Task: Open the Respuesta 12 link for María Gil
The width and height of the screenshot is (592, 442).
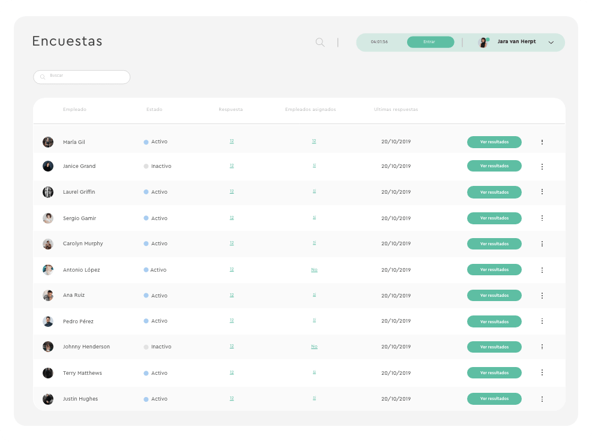Action: pyautogui.click(x=232, y=142)
